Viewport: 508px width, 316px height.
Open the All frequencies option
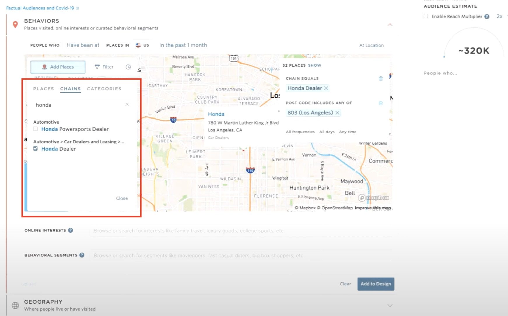pos(300,132)
